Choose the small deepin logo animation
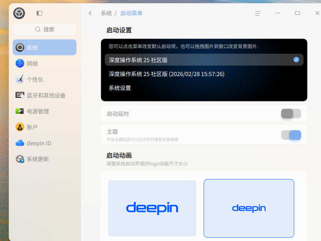Screen dimensions: 321x241 coord(249,208)
